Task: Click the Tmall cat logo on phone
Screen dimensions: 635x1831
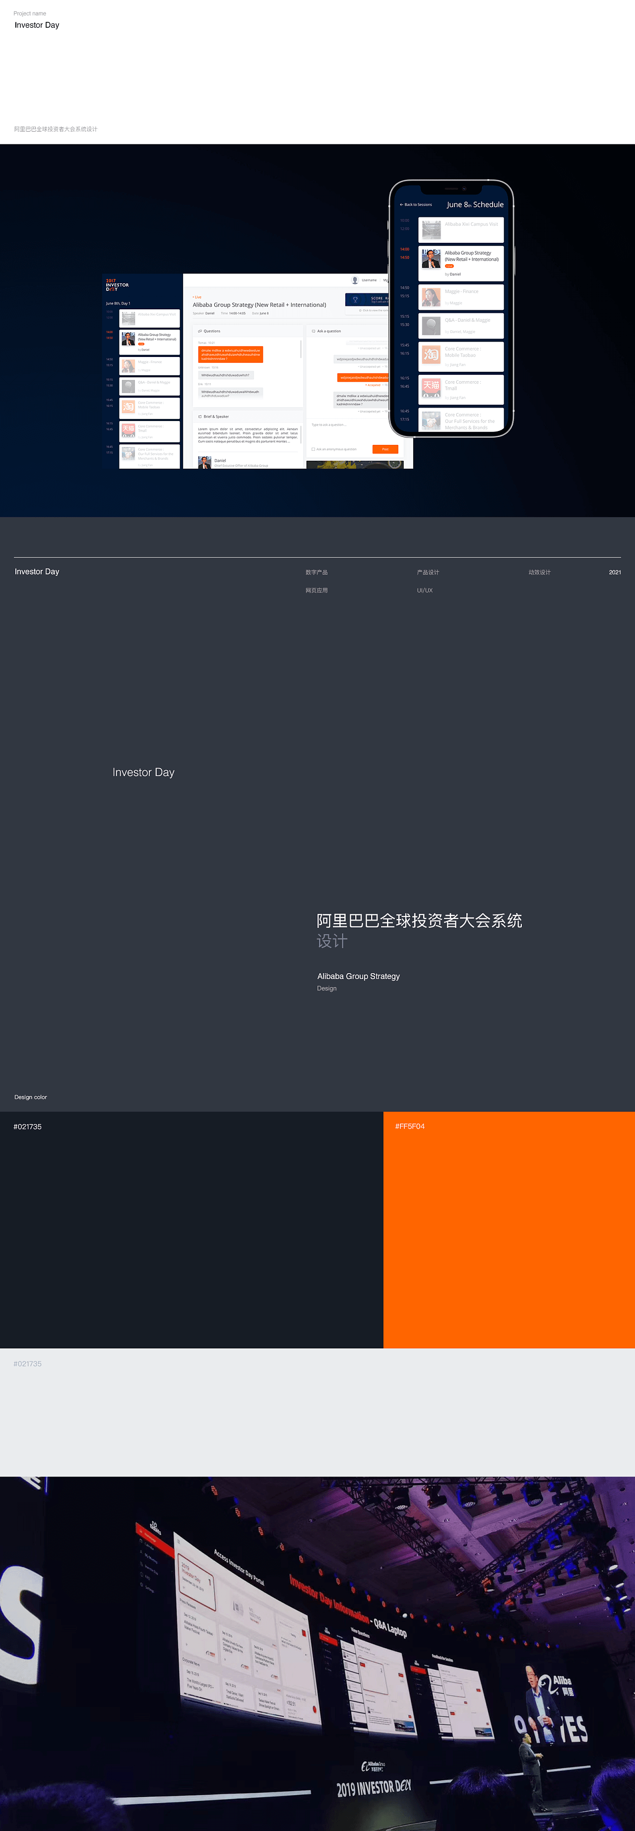Action: pos(431,387)
